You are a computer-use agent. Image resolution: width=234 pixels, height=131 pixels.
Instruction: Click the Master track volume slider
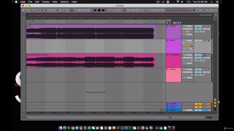point(198,110)
